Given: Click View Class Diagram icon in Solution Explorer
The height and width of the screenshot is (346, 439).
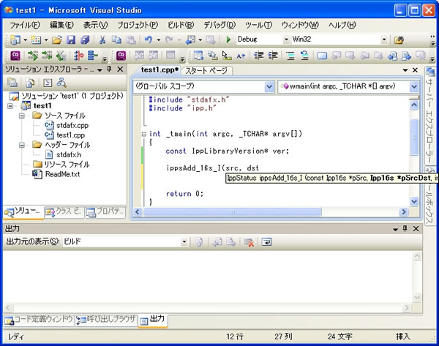Looking at the screenshot, I should pos(61,83).
